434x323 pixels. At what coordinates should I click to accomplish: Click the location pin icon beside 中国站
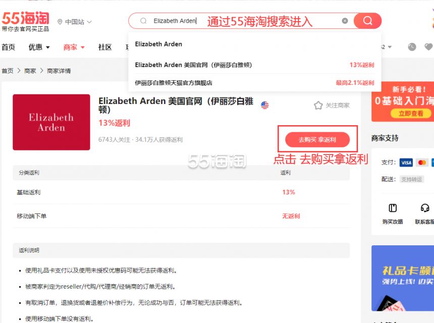pyautogui.click(x=60, y=22)
